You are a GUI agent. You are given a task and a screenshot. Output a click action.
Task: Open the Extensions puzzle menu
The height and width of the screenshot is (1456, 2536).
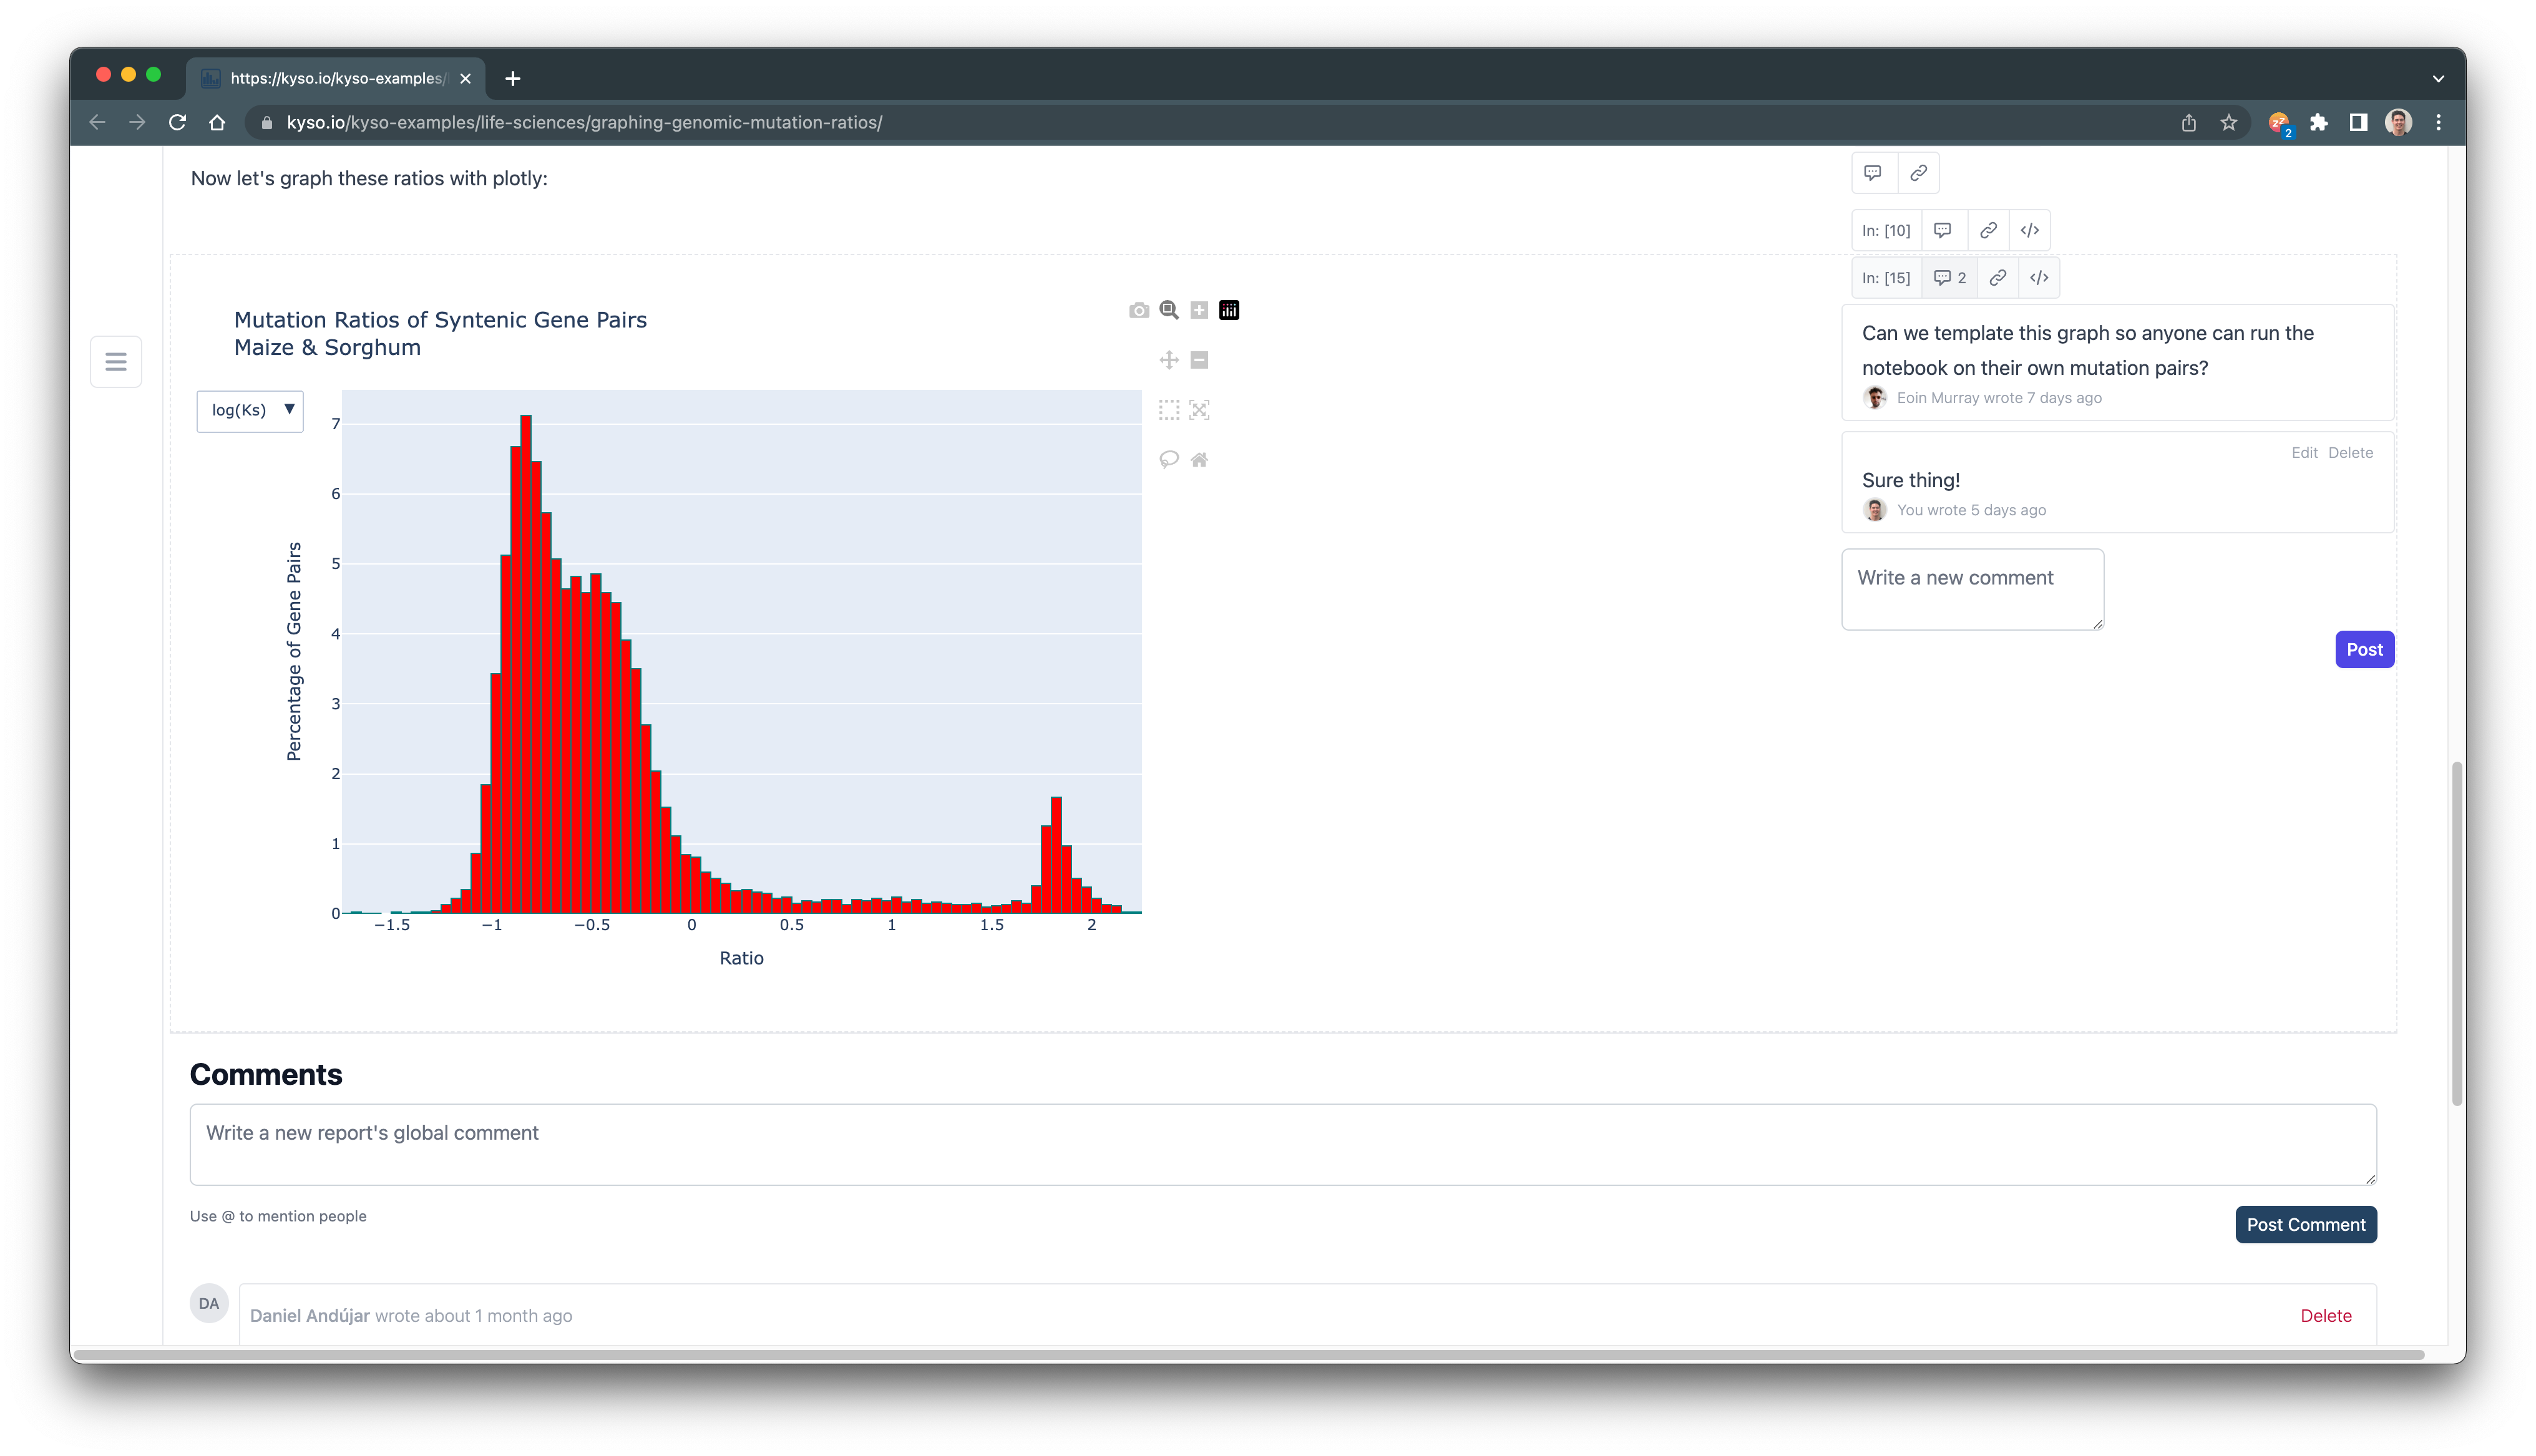pyautogui.click(x=2319, y=122)
